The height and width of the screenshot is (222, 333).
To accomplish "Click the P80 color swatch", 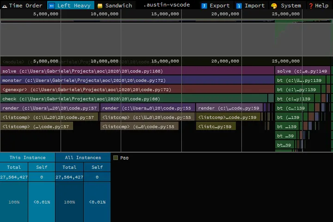I will pyautogui.click(x=116, y=158).
